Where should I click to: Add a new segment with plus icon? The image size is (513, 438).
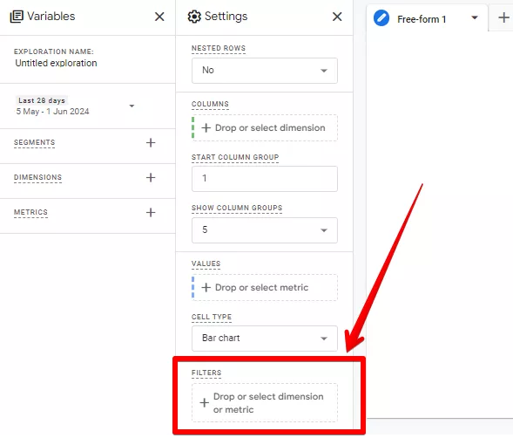(151, 142)
